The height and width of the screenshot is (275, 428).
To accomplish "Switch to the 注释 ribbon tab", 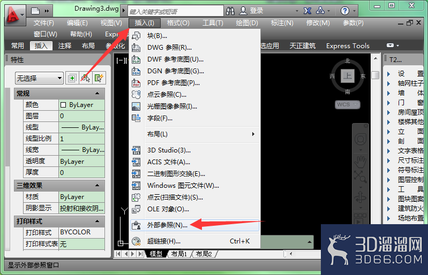I will point(65,46).
